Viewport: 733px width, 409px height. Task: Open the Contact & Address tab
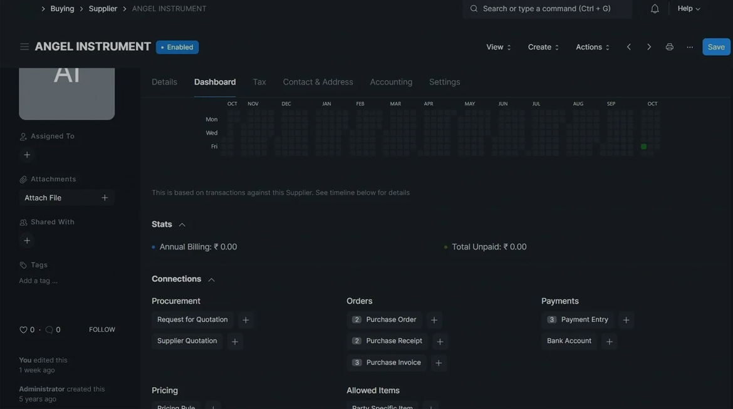click(x=318, y=82)
